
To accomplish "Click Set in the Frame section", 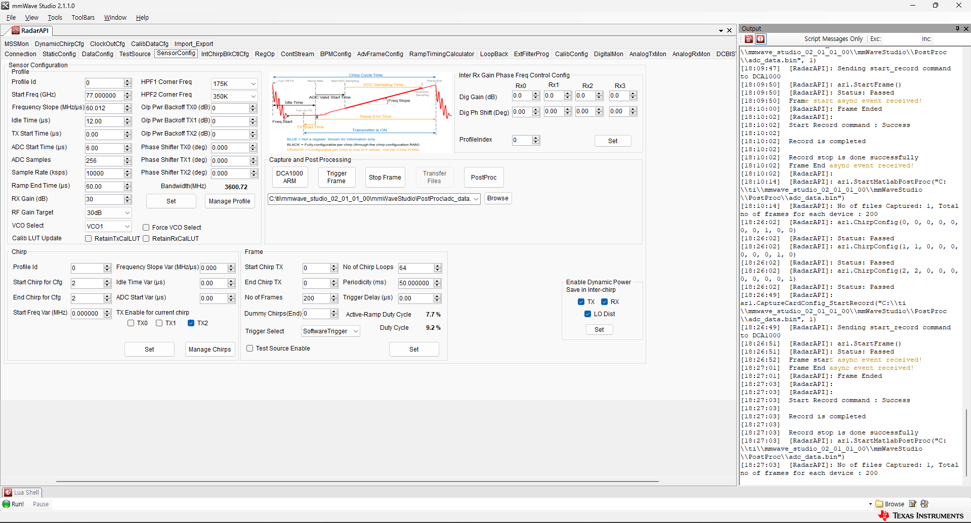I will (x=414, y=350).
